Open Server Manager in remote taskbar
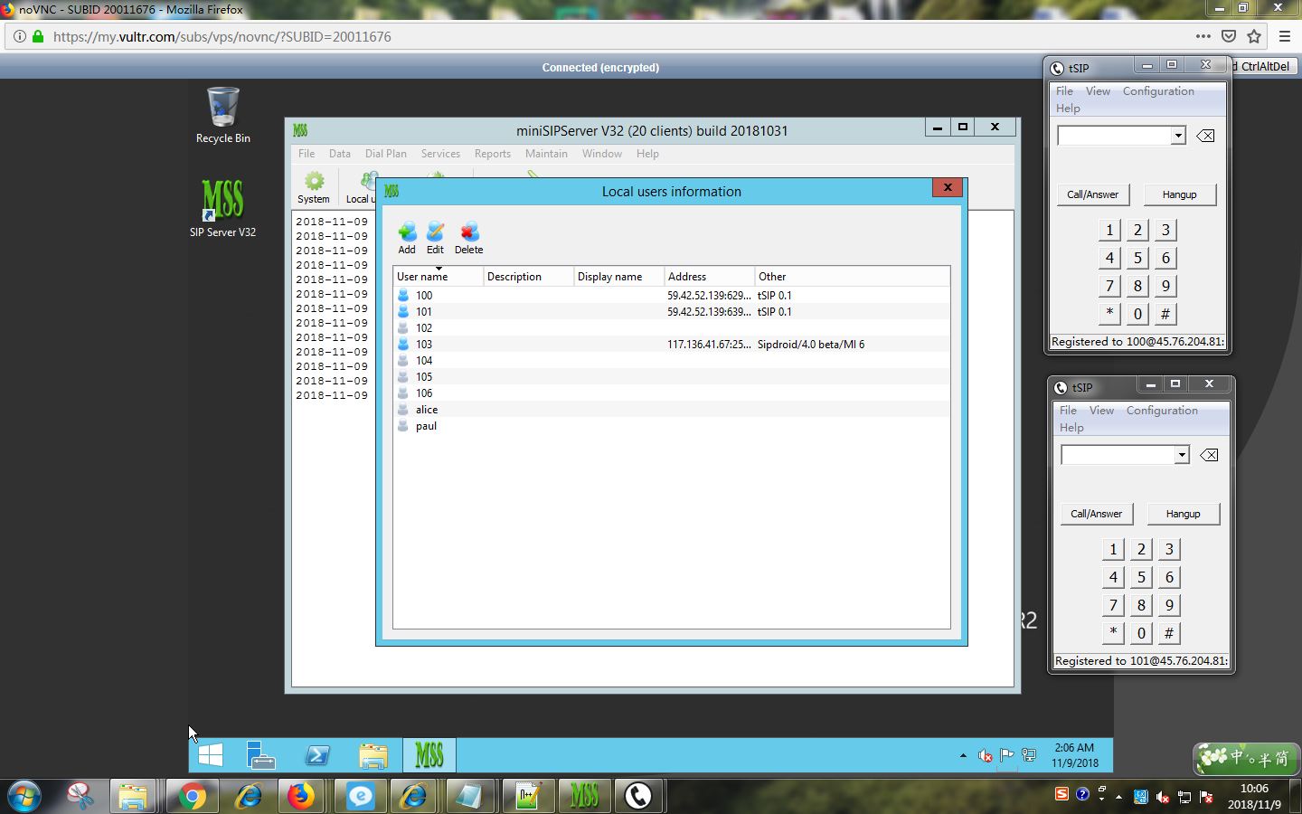1302x814 pixels. click(x=261, y=755)
